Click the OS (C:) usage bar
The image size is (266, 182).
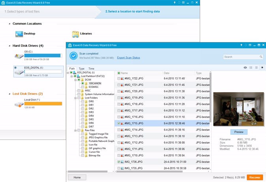[43, 56]
